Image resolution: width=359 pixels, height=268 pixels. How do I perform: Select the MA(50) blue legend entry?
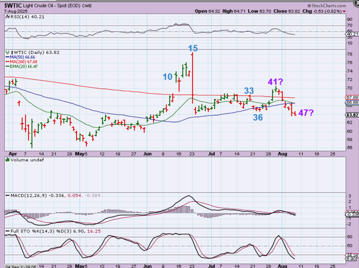(x=20, y=57)
